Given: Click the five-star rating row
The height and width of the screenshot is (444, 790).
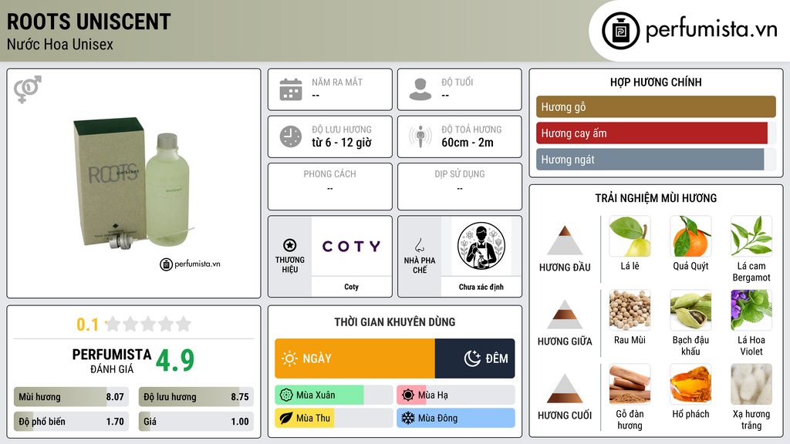Looking at the screenshot, I should (148, 325).
